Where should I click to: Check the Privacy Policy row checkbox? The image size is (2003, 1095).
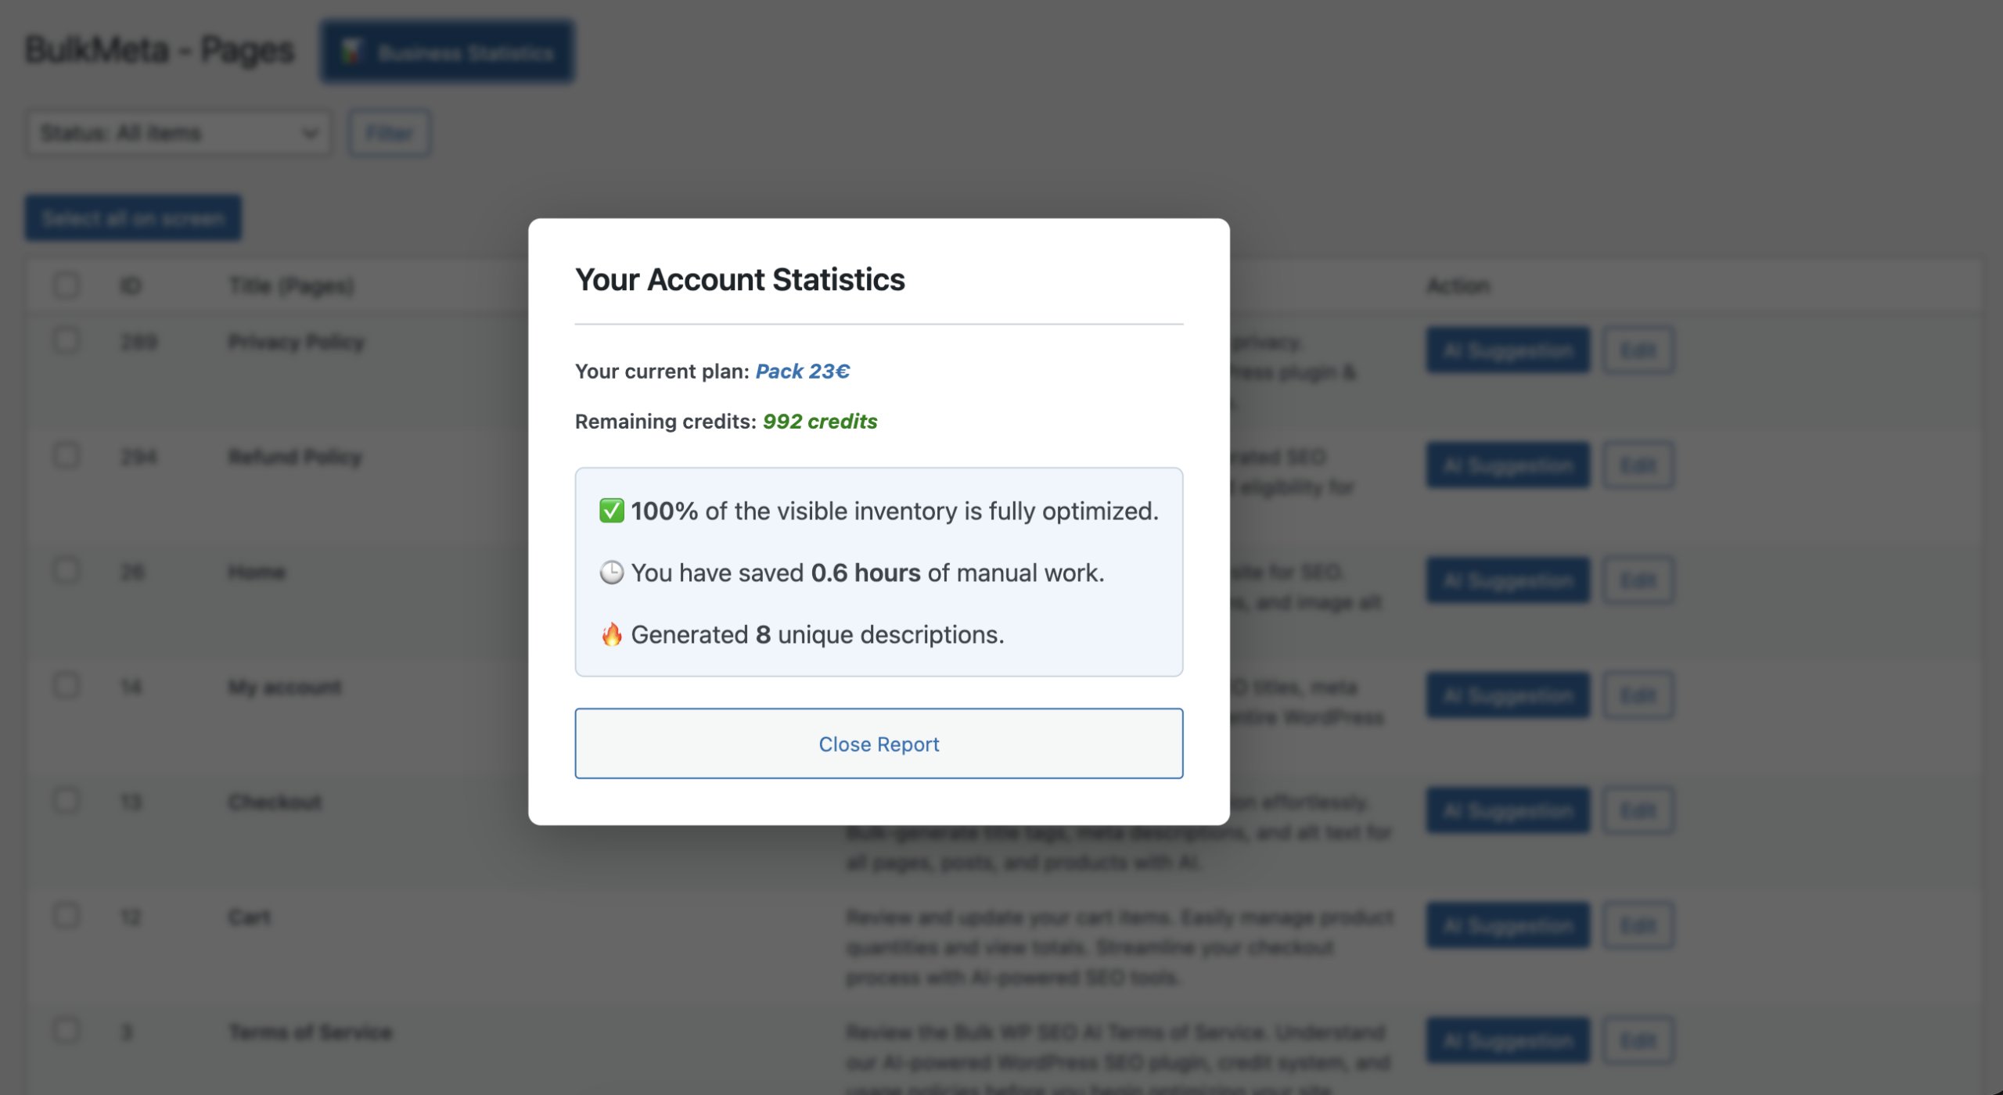tap(67, 341)
